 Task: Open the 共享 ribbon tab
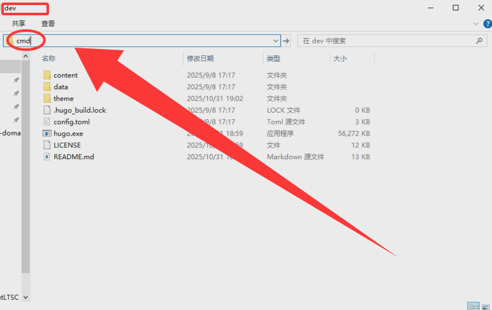tap(18, 24)
